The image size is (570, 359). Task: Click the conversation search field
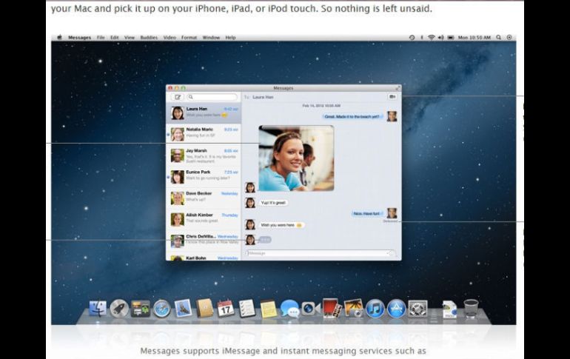pyautogui.click(x=212, y=97)
